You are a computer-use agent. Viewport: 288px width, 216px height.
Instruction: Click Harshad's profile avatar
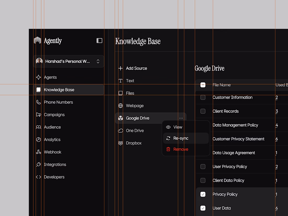click(x=39, y=61)
